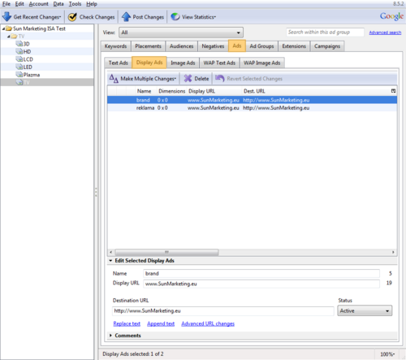Screen dimensions: 406x360
Task: Switch to the Image Ads sub-tab
Action: 183,63
